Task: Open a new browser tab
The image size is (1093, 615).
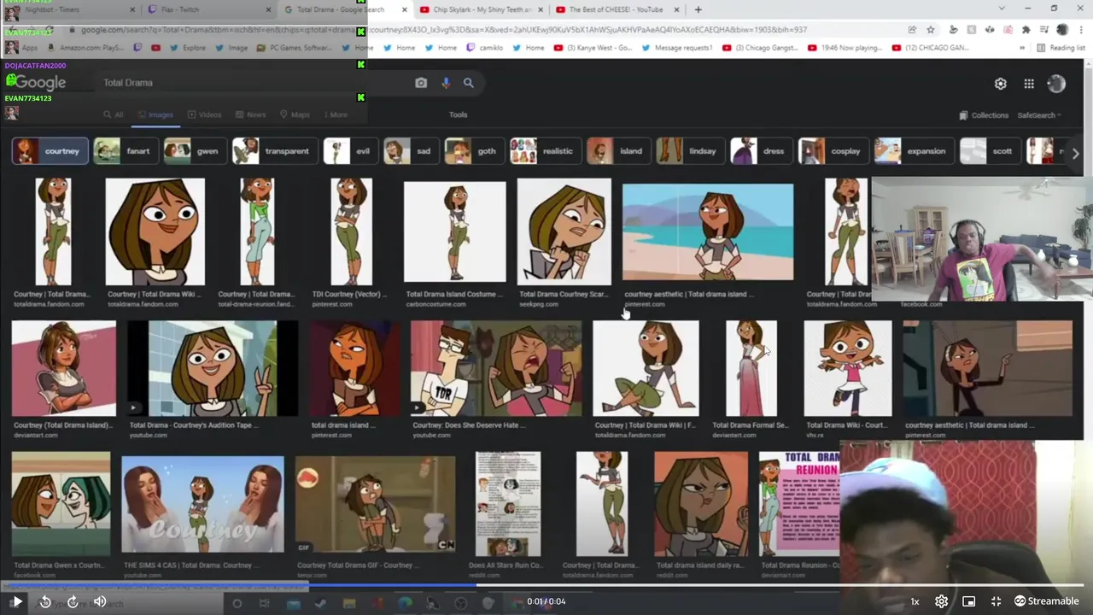Action: (698, 9)
